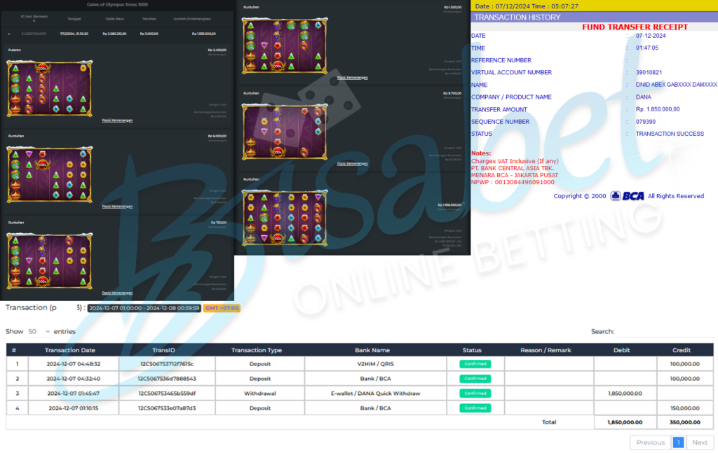Sort by Debit column header
The width and height of the screenshot is (718, 453).
[621, 350]
